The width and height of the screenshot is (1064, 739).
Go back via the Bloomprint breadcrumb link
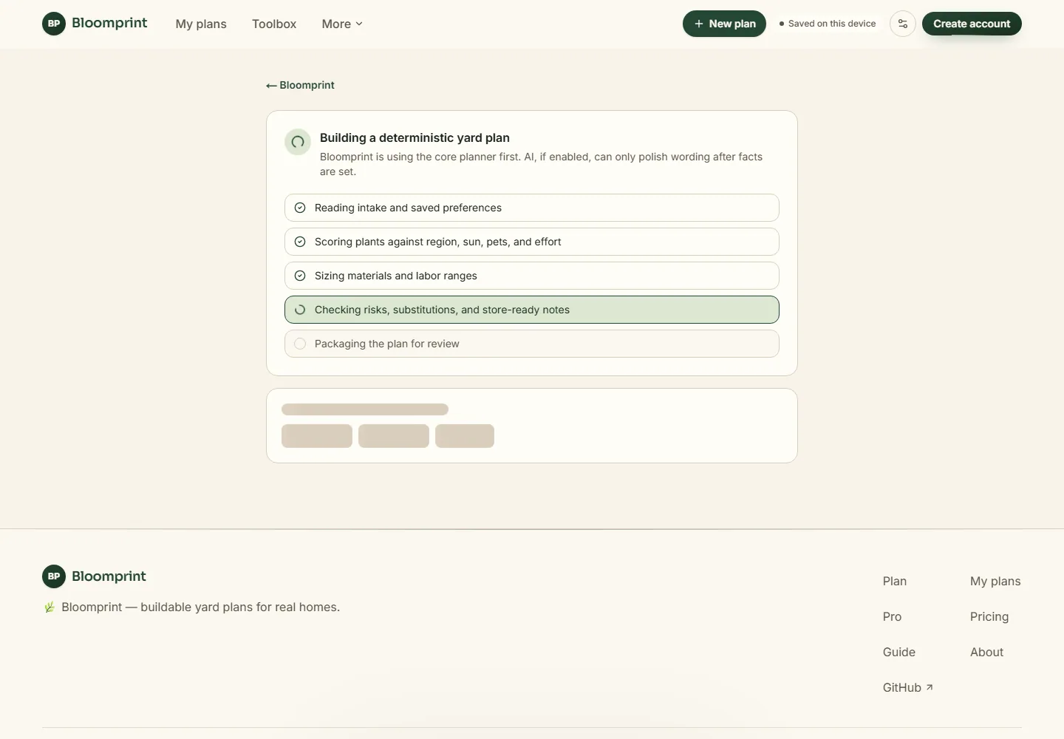[301, 85]
